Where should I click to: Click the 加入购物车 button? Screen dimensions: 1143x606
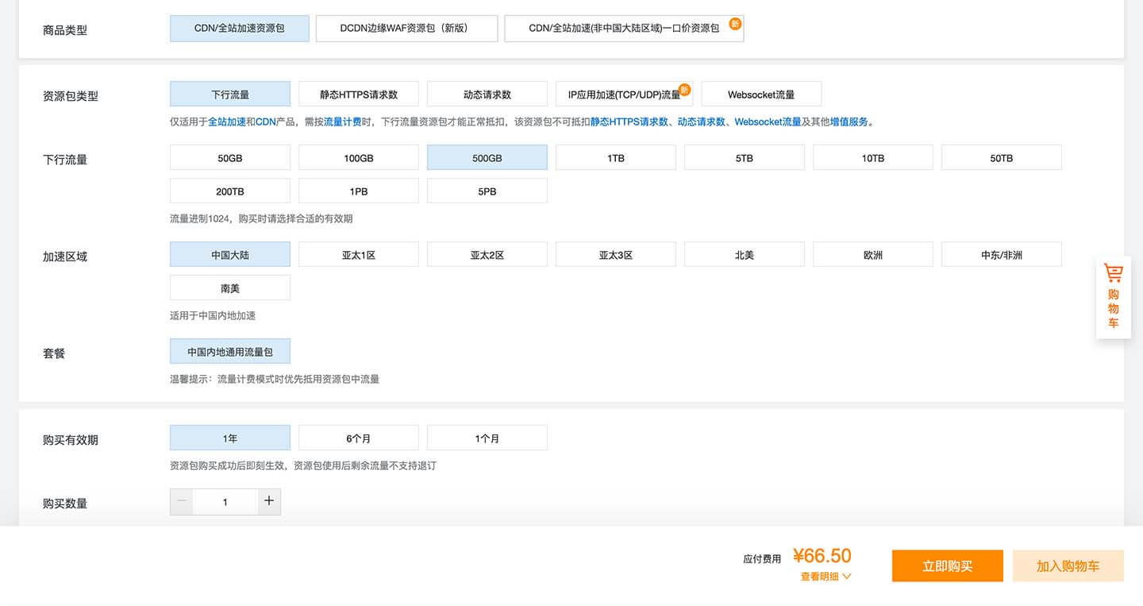(1068, 566)
